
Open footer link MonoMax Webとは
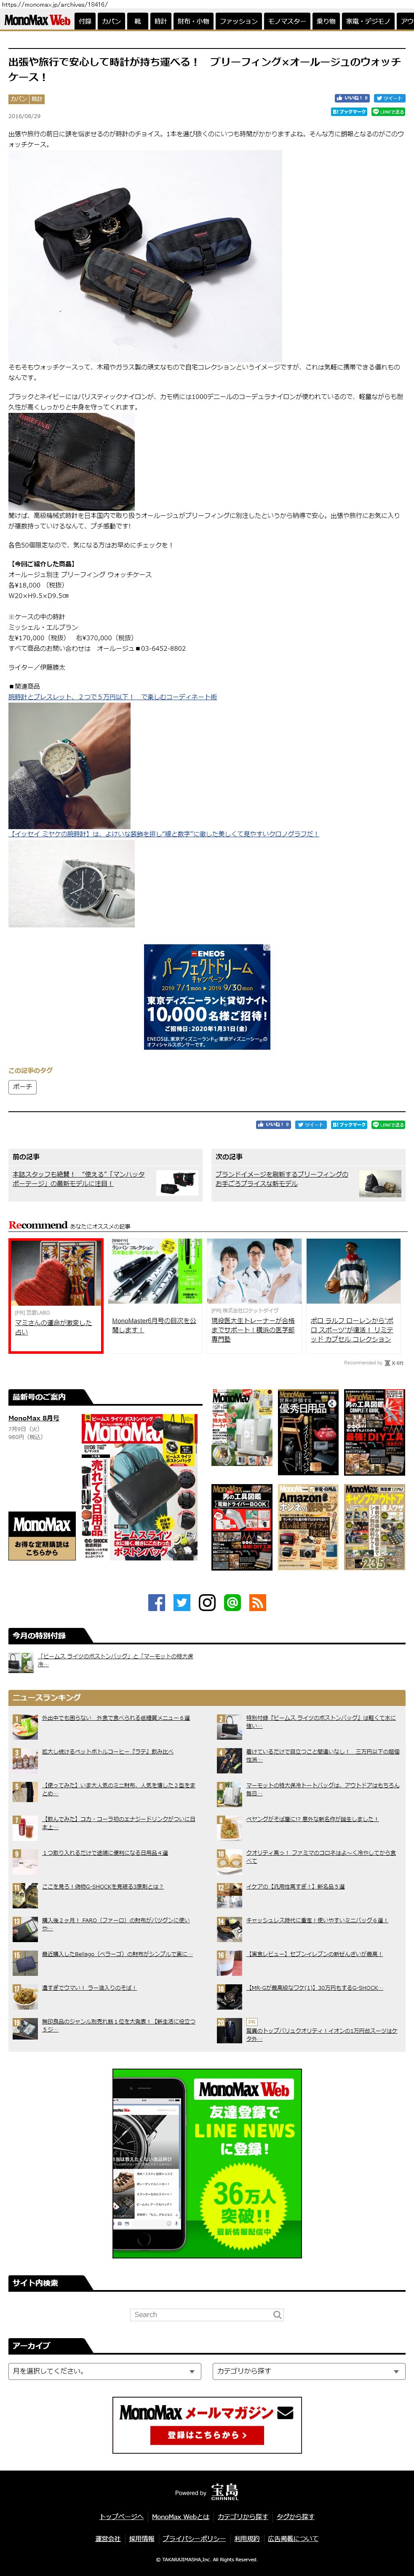[x=181, y=2517]
